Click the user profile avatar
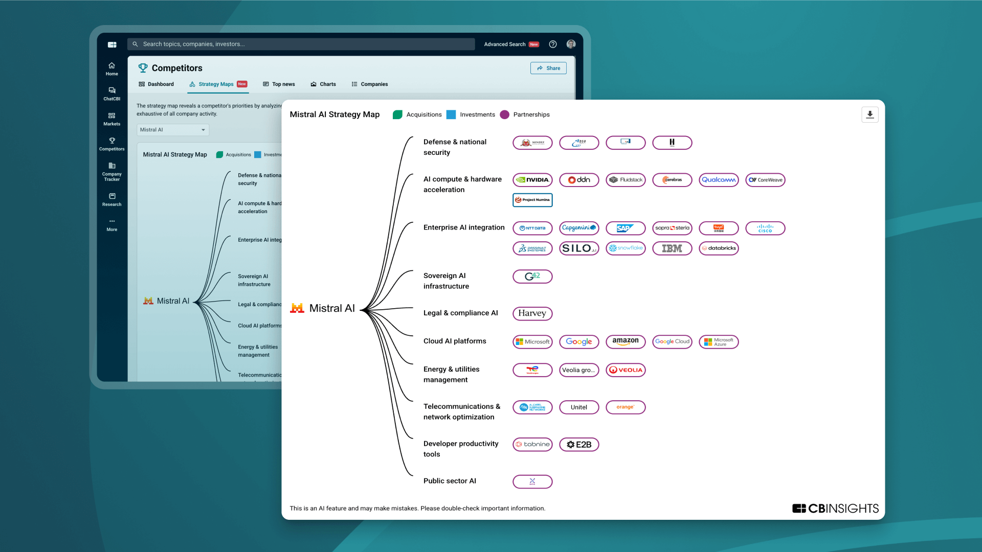982x552 pixels. point(571,44)
